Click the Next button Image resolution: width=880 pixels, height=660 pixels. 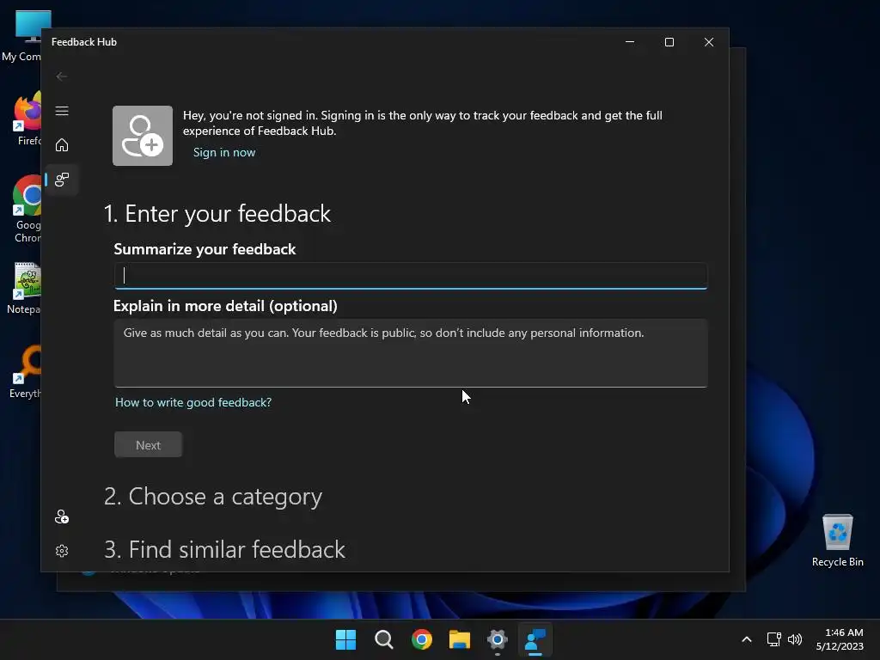coord(148,444)
